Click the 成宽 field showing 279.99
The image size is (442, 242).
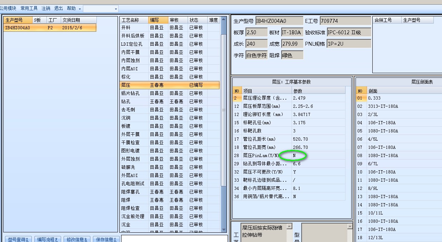[x=292, y=44]
